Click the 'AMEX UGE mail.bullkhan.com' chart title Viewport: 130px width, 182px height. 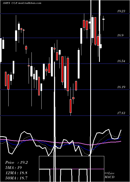[22, 3]
